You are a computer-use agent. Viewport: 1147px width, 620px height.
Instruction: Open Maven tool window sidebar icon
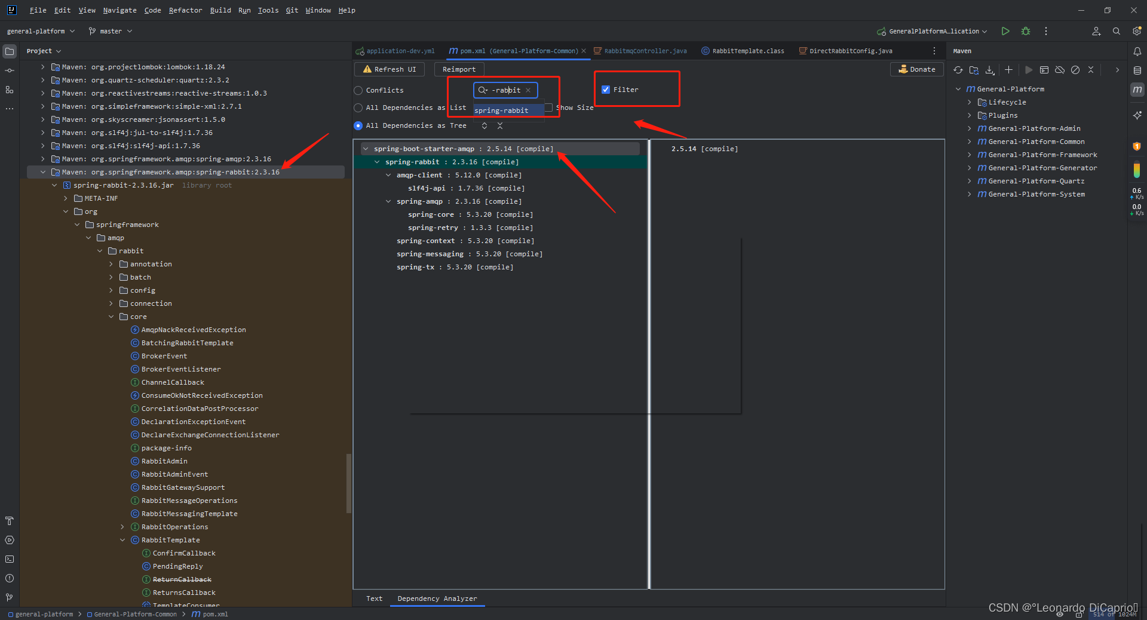pyautogui.click(x=1137, y=90)
